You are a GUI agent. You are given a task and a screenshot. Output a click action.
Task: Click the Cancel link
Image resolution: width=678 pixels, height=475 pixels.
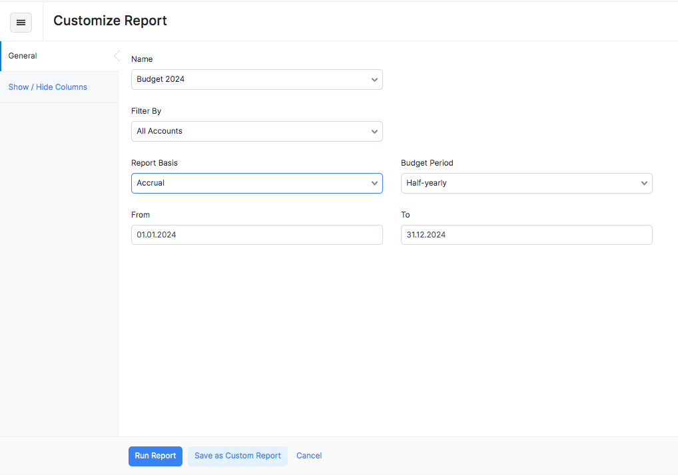click(x=309, y=456)
